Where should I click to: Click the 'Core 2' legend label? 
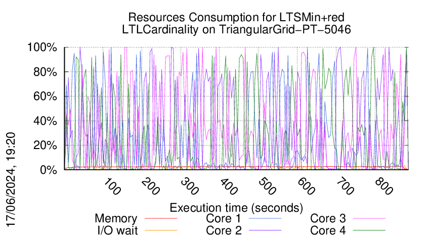click(224, 230)
